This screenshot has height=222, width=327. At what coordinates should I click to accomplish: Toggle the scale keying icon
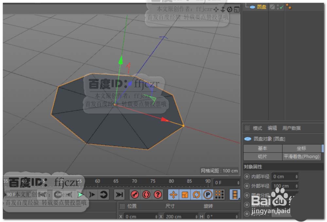click(x=185, y=195)
